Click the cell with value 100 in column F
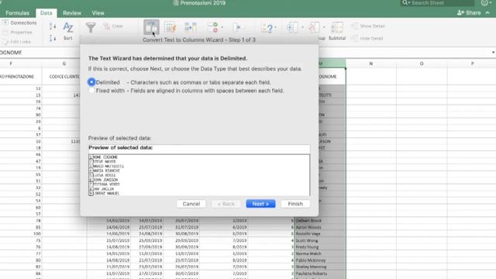 coord(21,234)
